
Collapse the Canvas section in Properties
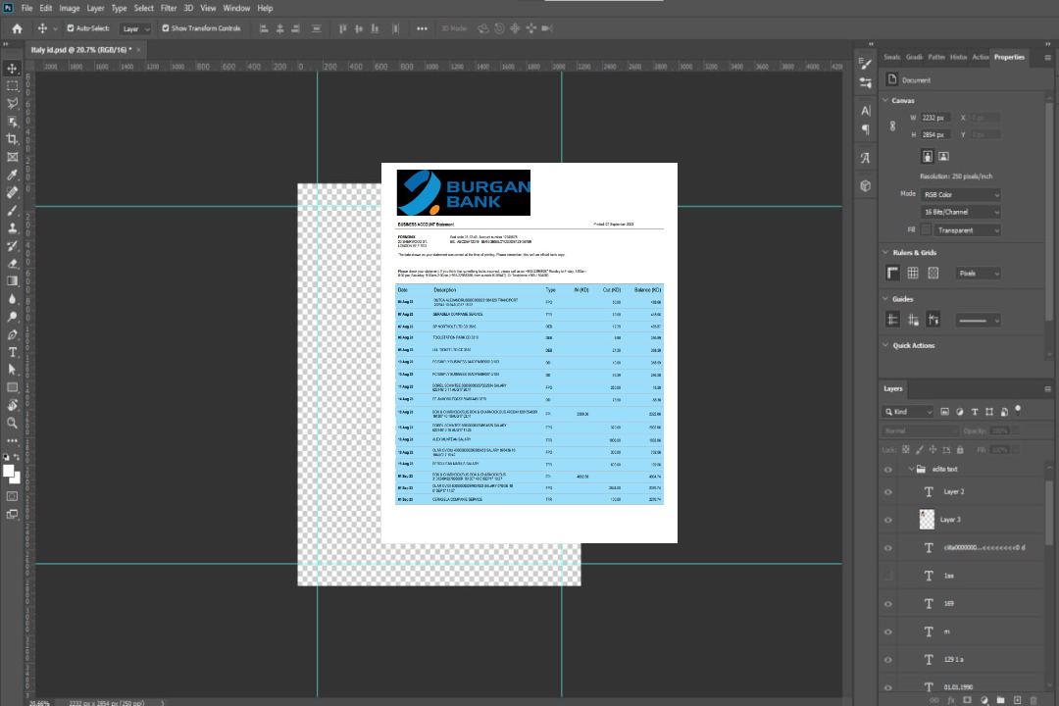pyautogui.click(x=885, y=100)
